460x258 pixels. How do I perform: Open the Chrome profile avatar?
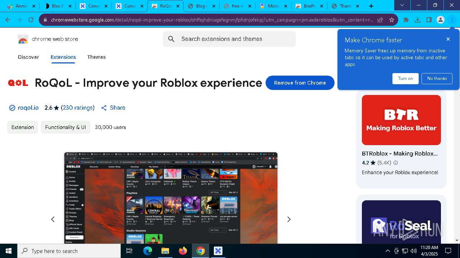[441, 20]
